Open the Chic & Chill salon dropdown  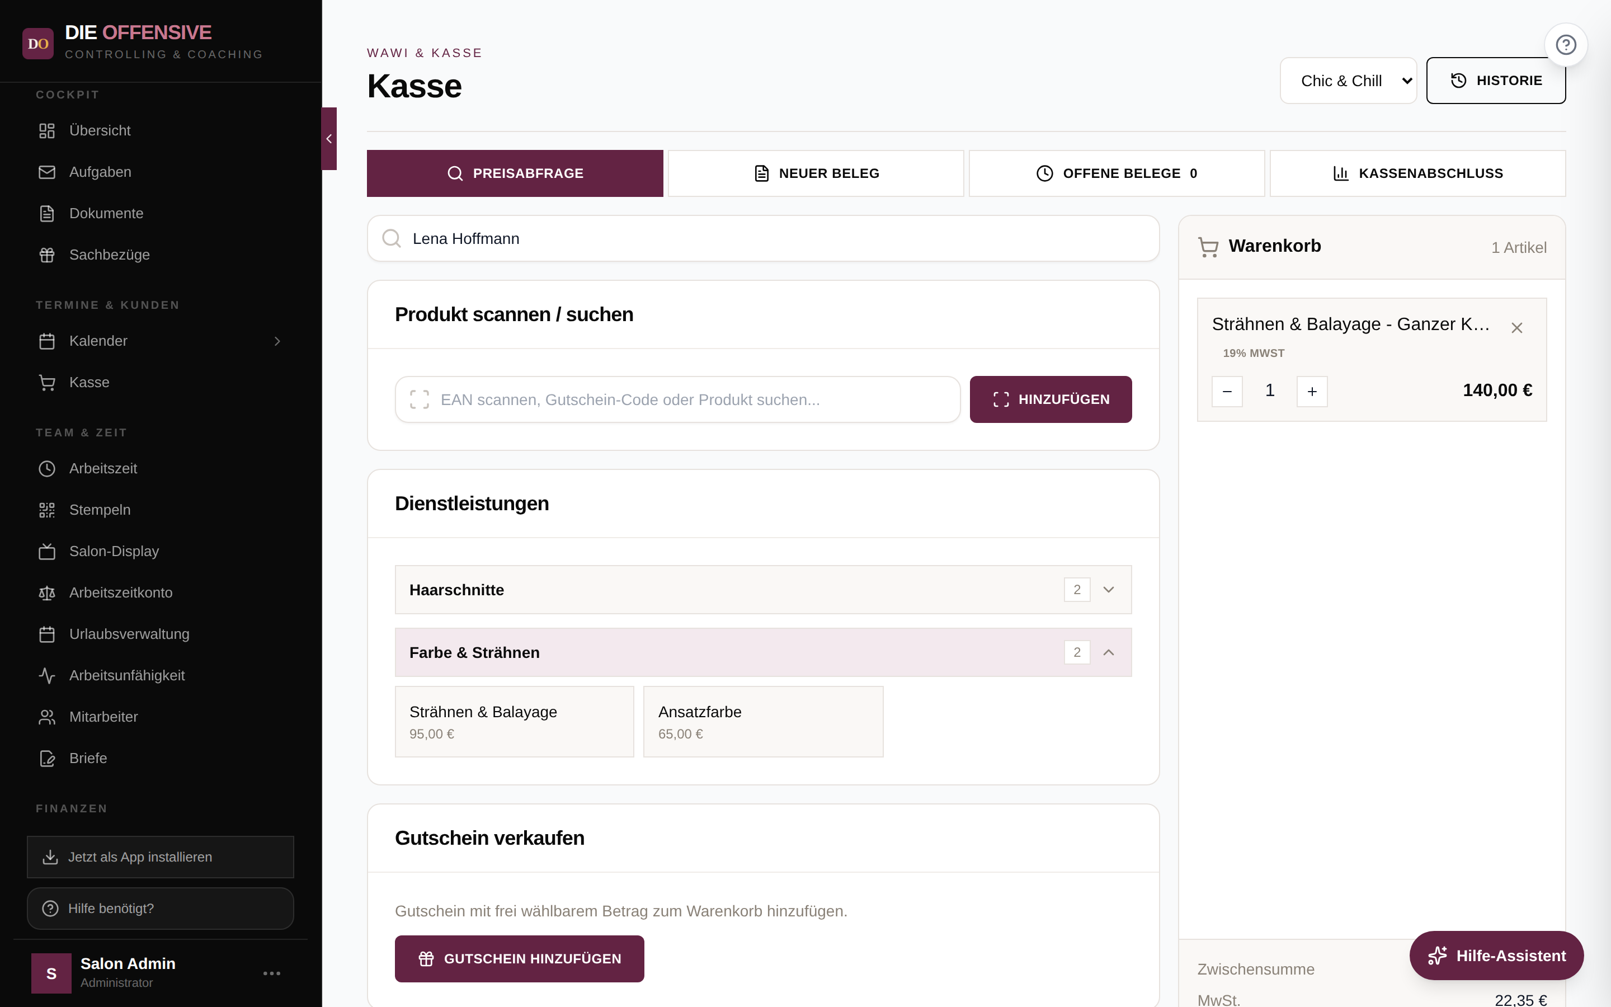pos(1348,81)
